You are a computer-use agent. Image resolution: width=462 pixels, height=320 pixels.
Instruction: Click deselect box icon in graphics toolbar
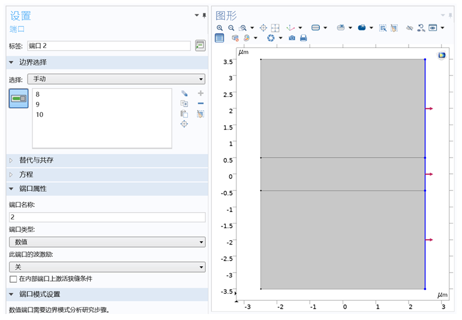coord(394,28)
